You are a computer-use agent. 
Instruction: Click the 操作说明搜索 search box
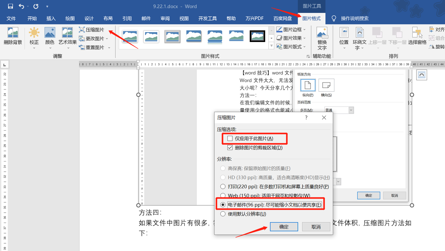[355, 19]
